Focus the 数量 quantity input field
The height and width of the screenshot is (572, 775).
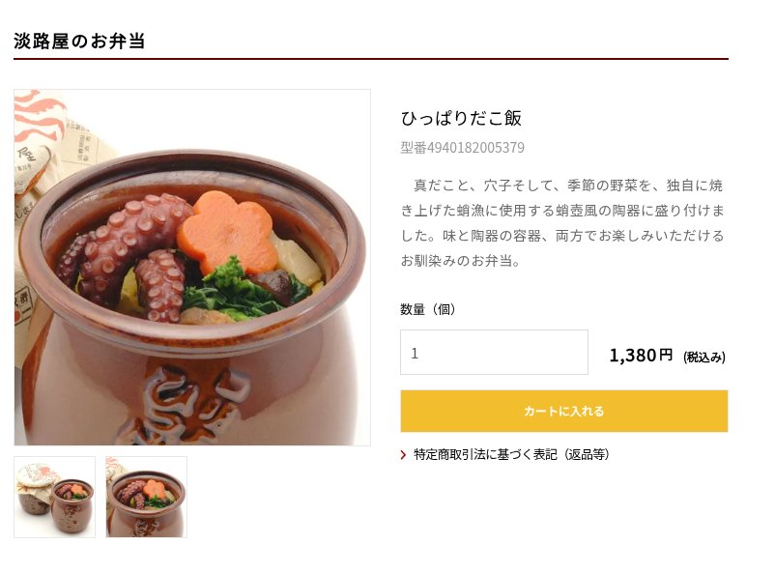tap(494, 353)
